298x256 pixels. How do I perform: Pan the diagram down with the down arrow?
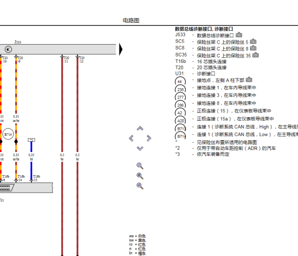pos(140,148)
